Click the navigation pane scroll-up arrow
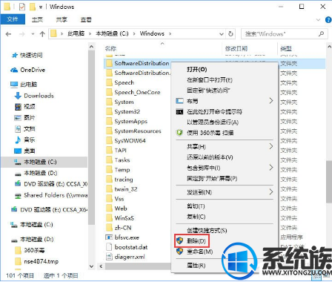Screen dimensions: 332x282 [x=91, y=47]
